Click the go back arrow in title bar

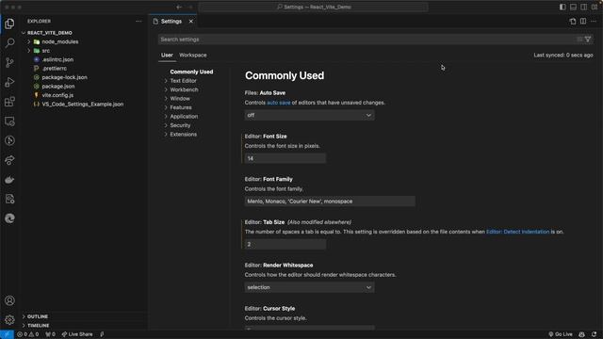[x=179, y=7]
